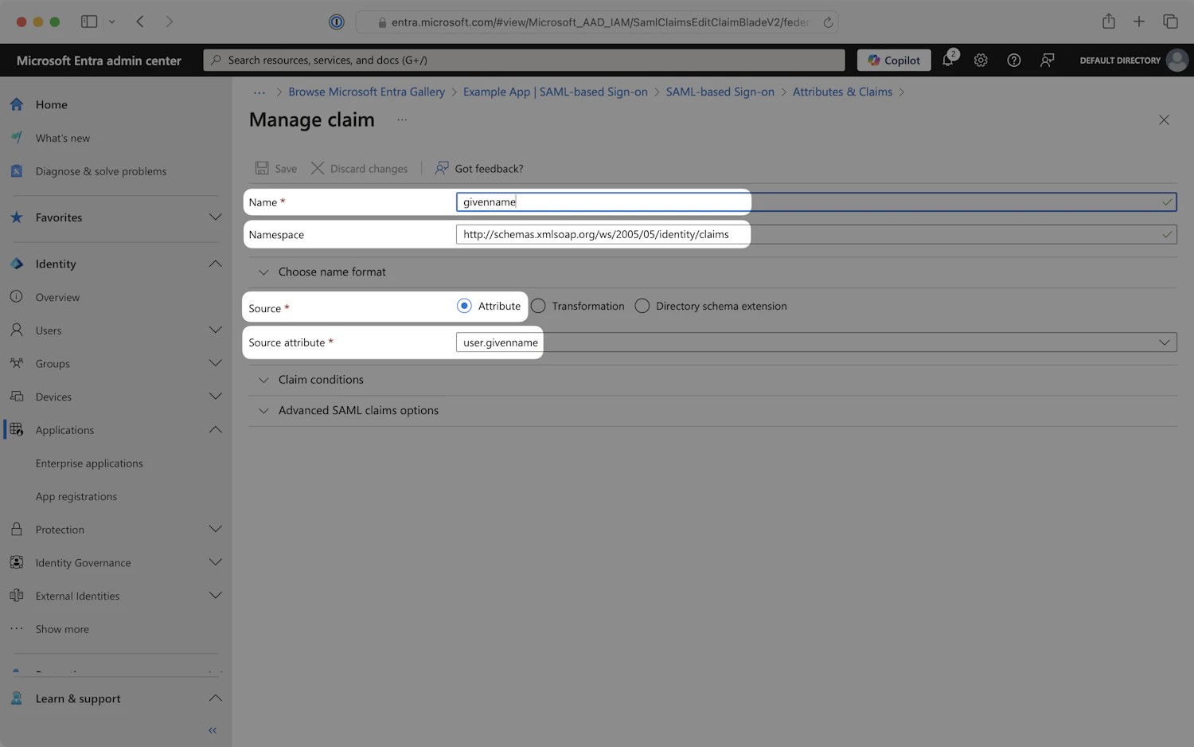Show the Safari tab overview

1170,22
